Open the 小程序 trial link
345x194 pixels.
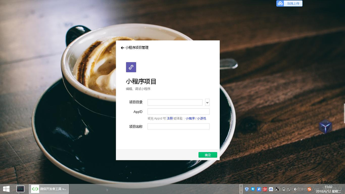click(190, 119)
